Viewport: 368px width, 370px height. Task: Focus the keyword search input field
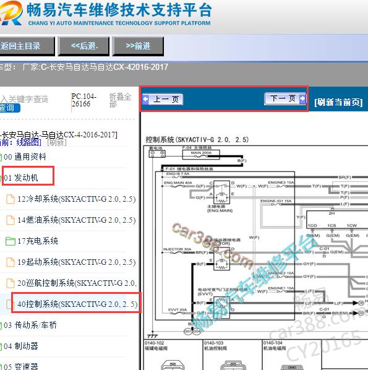[24, 99]
